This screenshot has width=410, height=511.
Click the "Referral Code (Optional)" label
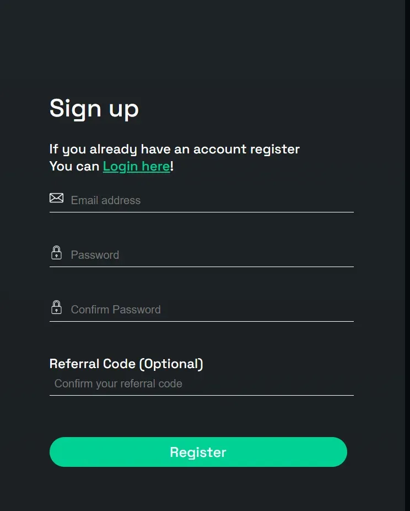pos(126,364)
